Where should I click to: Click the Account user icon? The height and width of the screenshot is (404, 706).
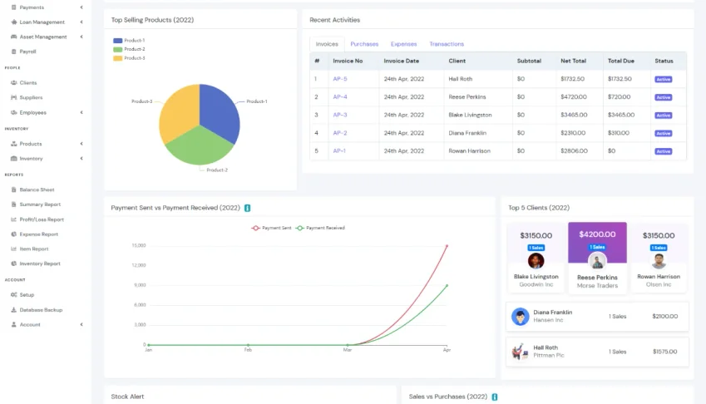click(14, 324)
